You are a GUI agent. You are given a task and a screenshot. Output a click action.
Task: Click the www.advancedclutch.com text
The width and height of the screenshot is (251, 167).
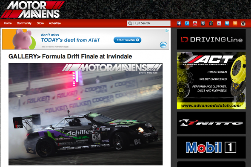pos(211,106)
